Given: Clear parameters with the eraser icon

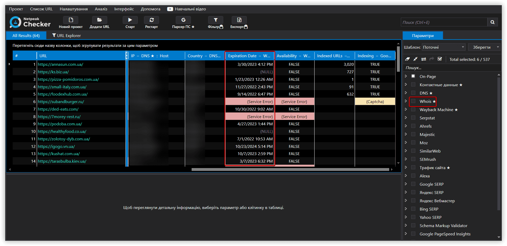Looking at the screenshot, I should 407,59.
